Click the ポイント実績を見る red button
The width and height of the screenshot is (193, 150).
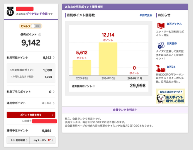pyautogui.click(x=31, y=115)
